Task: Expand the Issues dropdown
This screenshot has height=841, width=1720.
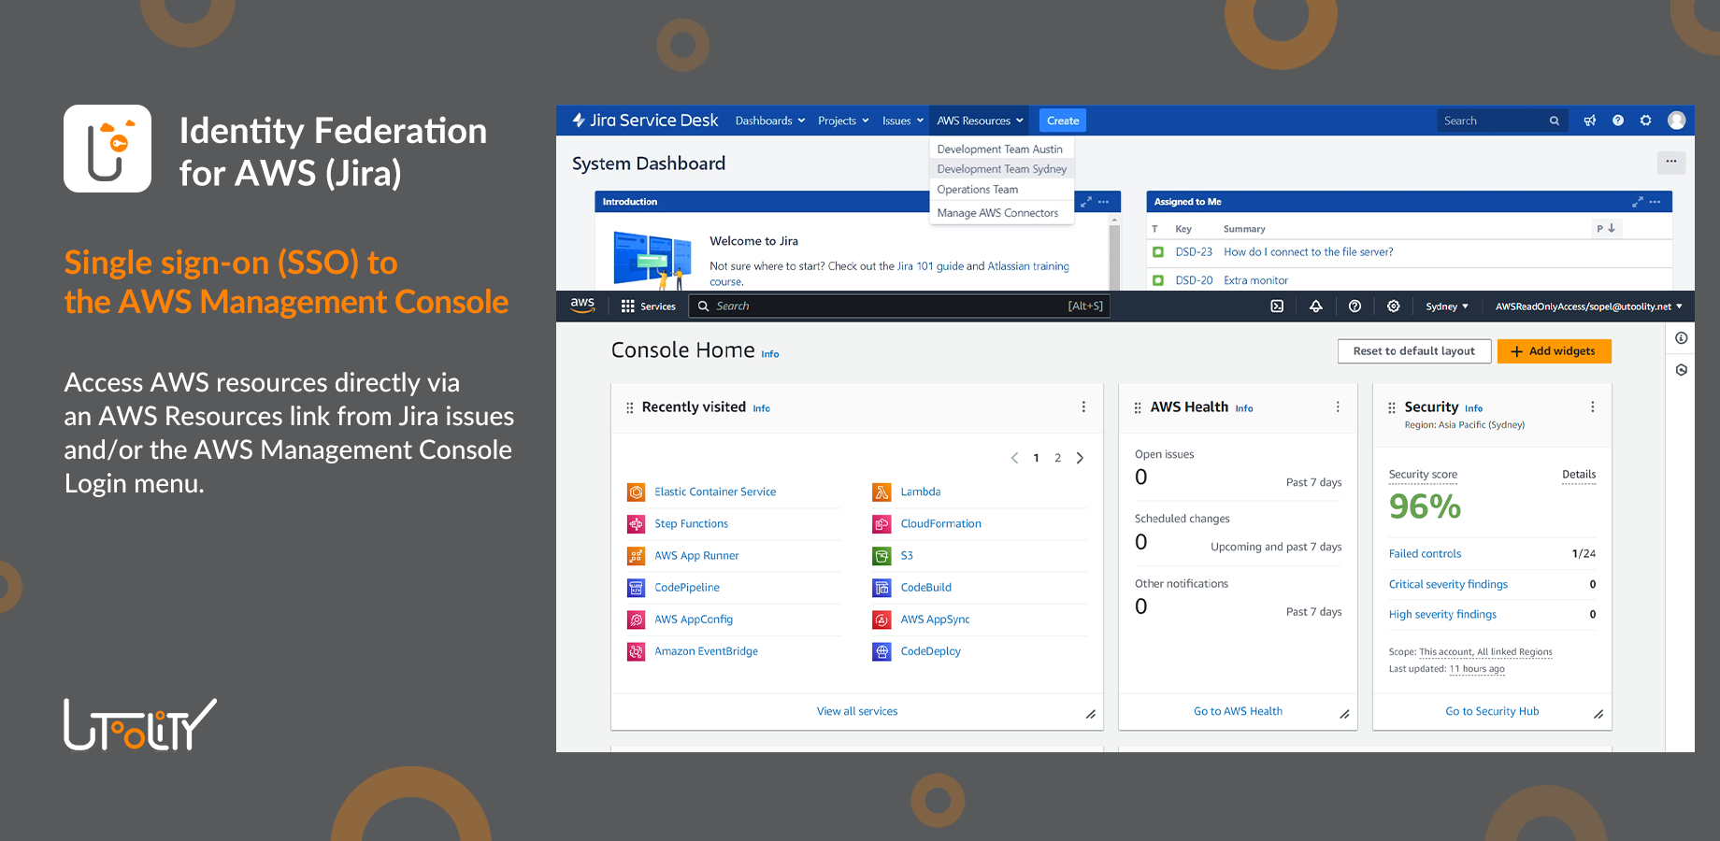Action: click(x=903, y=121)
